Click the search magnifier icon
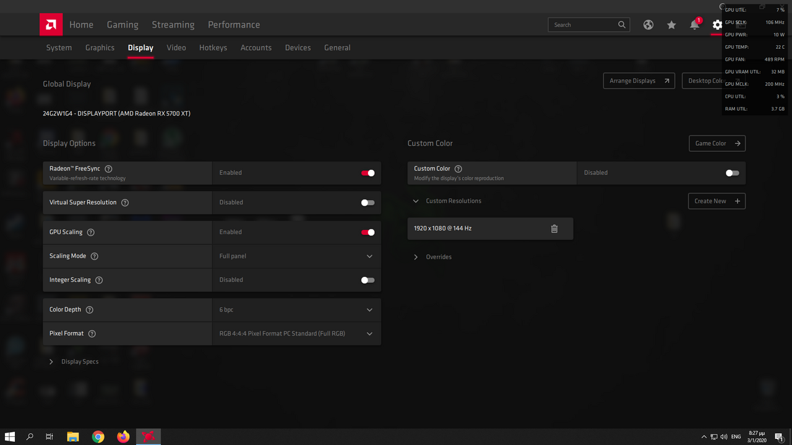Screen dimensions: 792x445 [622, 25]
